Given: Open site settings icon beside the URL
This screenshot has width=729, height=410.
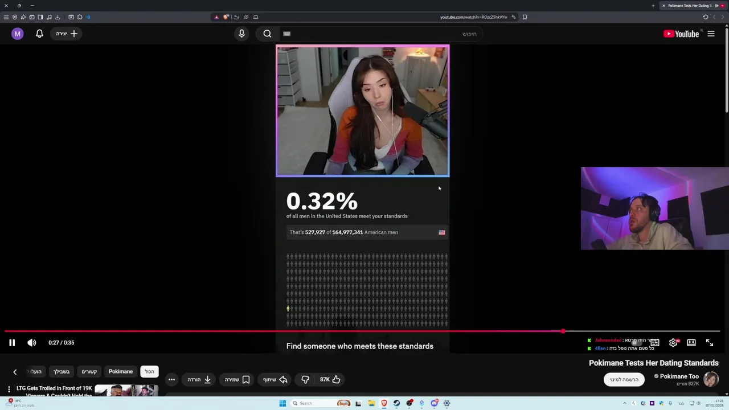Looking at the screenshot, I should [514, 17].
